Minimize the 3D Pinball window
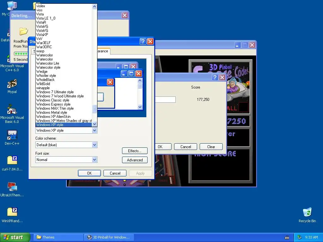 [238, 45]
